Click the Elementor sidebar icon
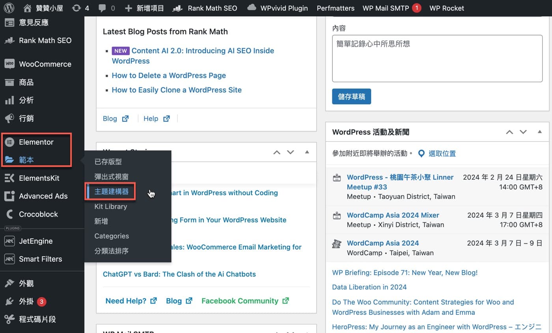552x333 pixels. click(x=9, y=142)
